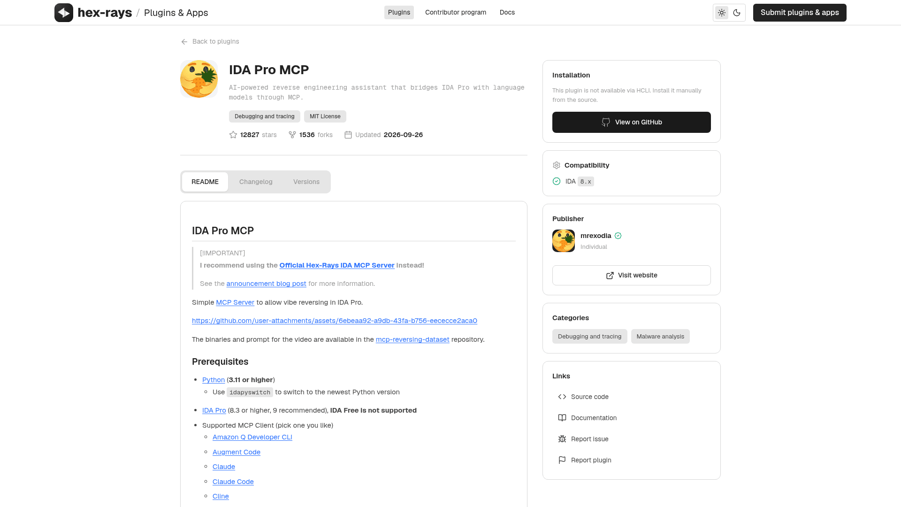Click View on GitHub button

click(x=632, y=122)
